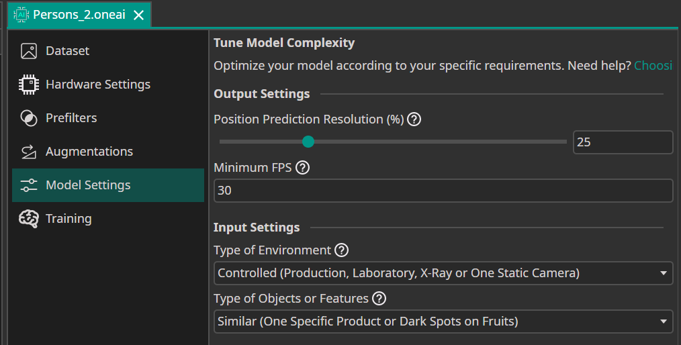Click the Minimum FPS input field
681x345 pixels.
coord(443,191)
